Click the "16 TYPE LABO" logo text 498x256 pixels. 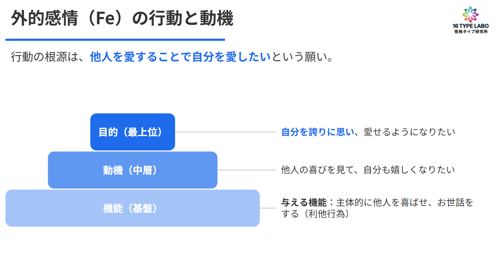point(471,26)
